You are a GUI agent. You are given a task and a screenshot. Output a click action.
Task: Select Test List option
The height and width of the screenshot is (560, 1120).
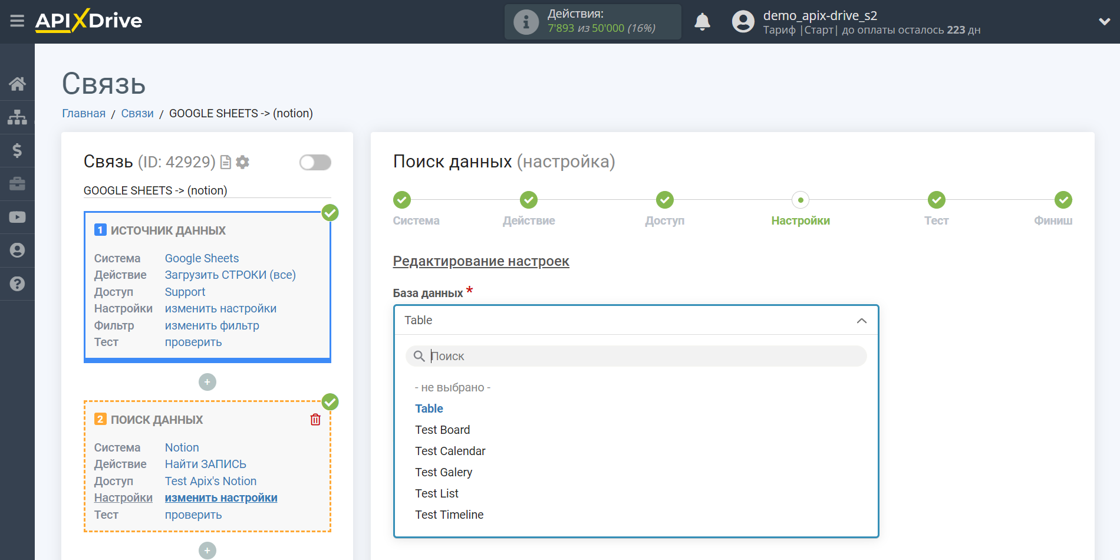[x=436, y=493]
